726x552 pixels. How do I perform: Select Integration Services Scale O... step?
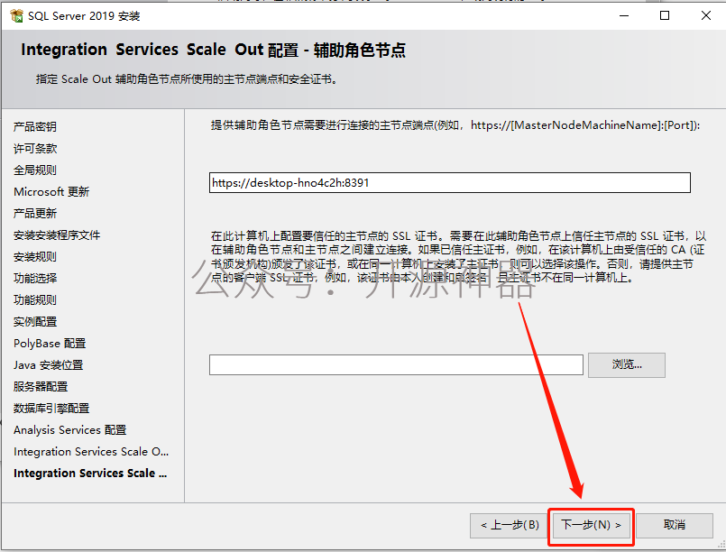pyautogui.click(x=91, y=452)
